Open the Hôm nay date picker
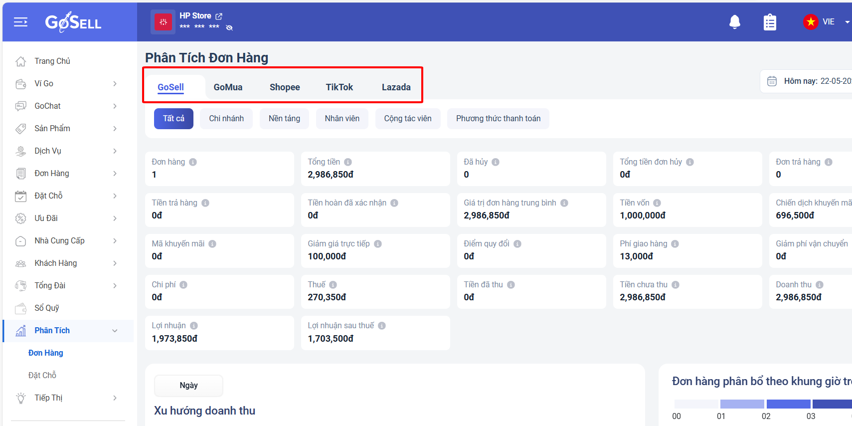 tap(806, 81)
